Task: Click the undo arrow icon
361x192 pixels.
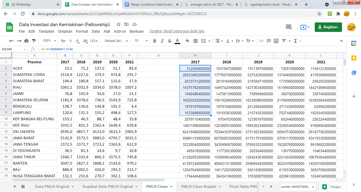Action: pos(12,41)
